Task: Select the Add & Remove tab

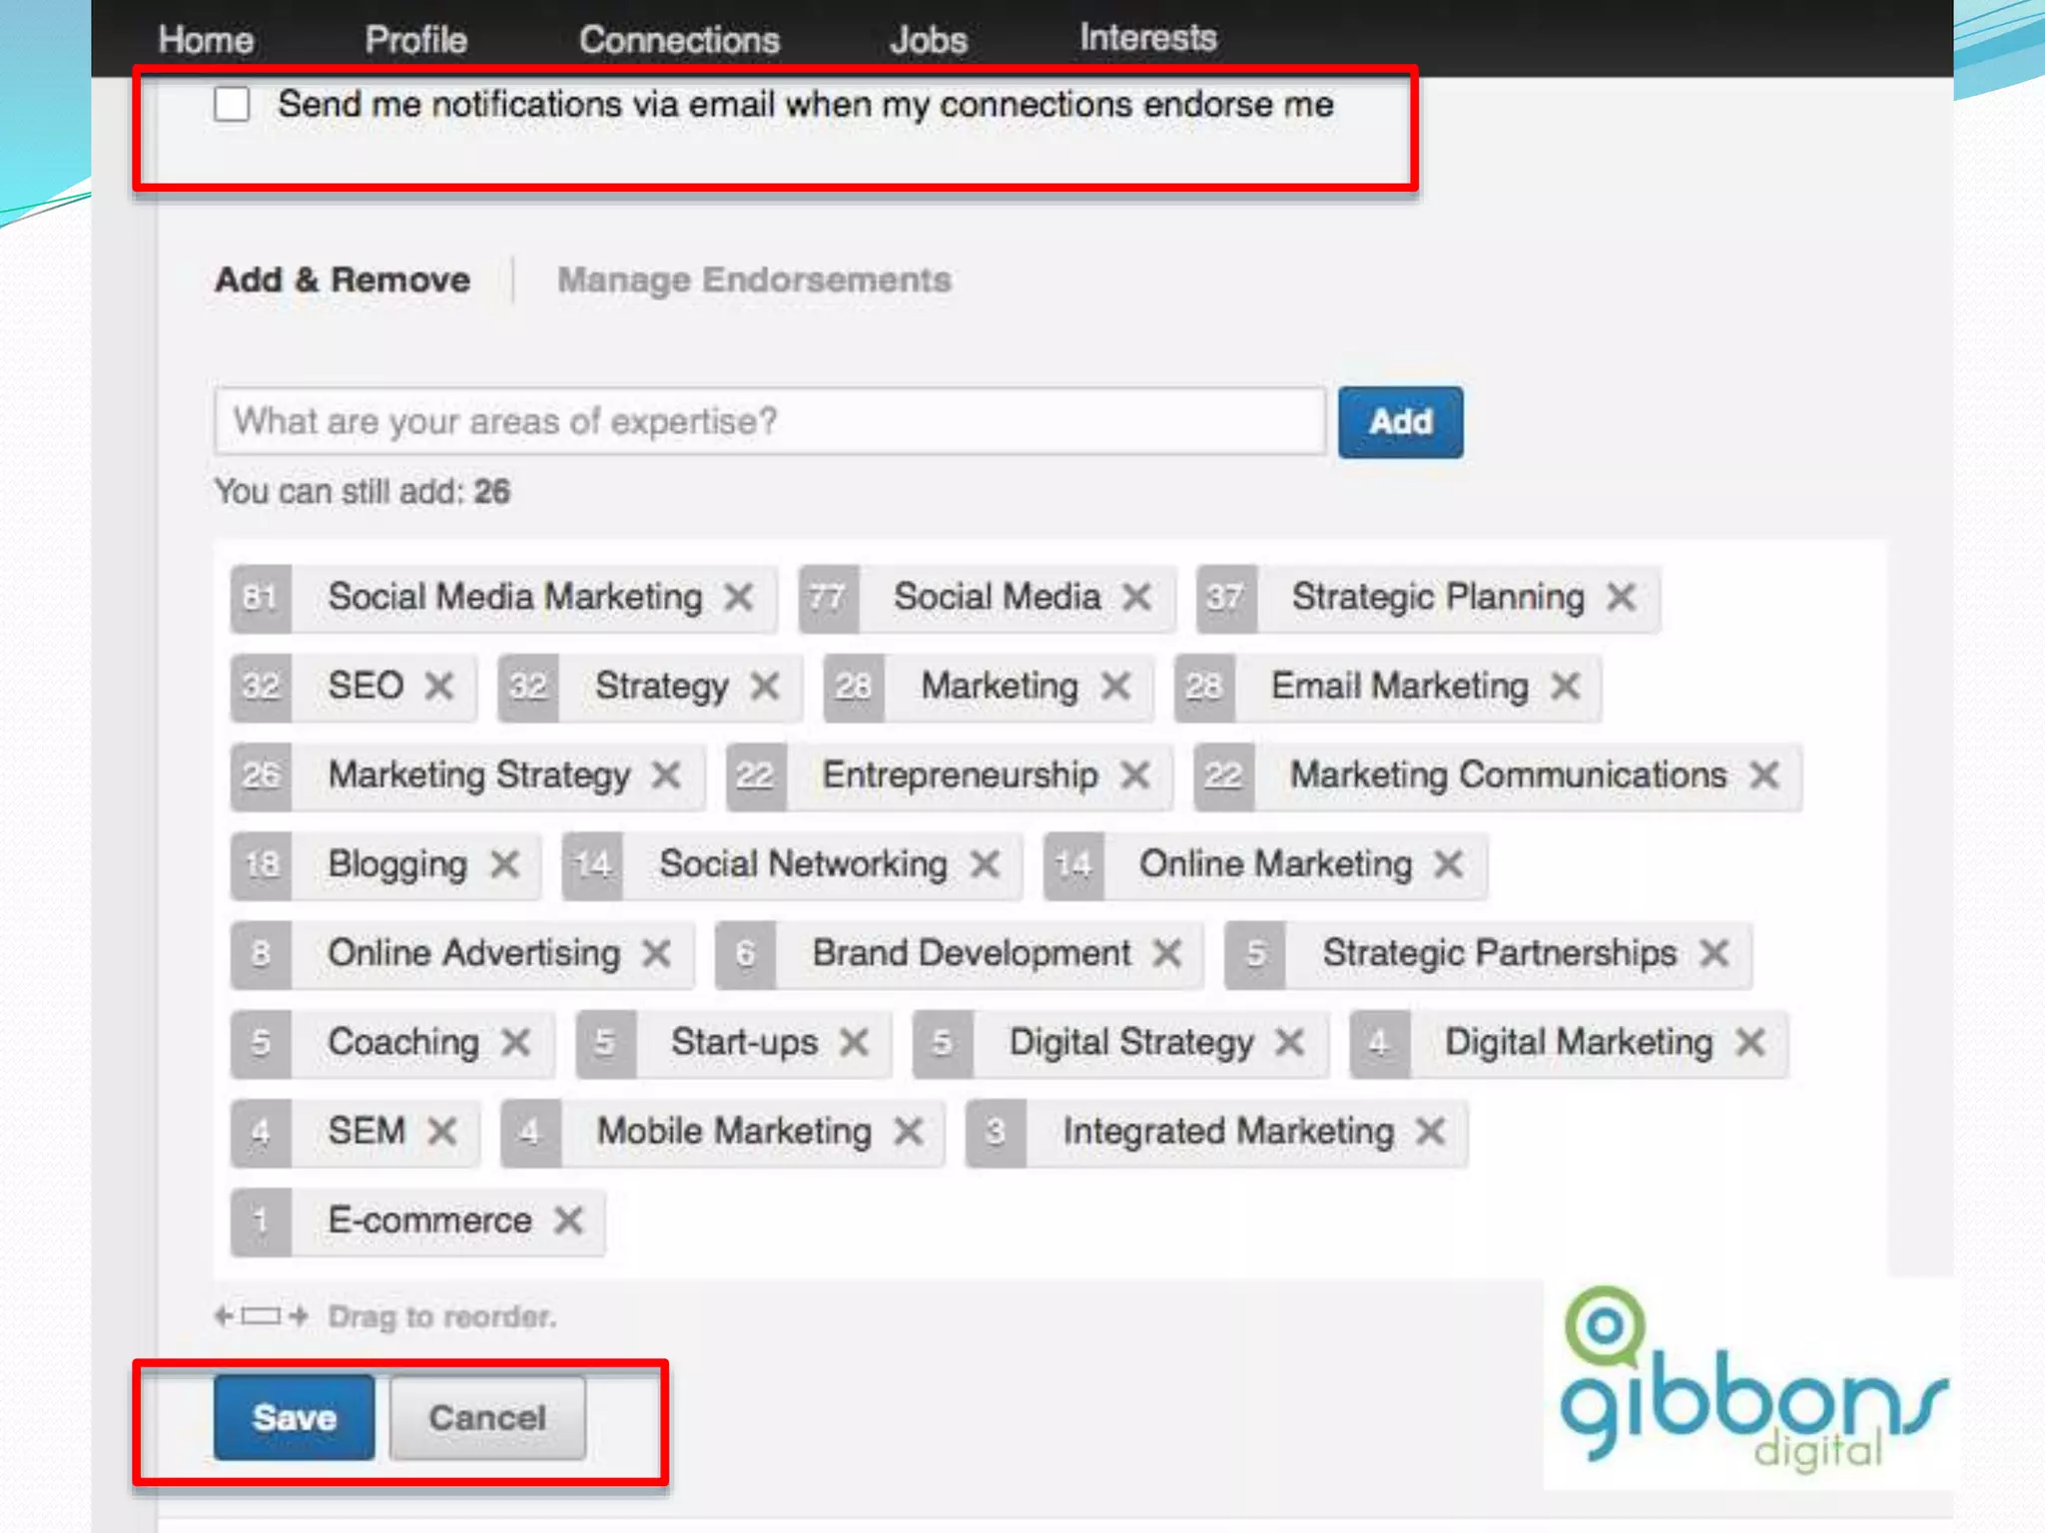Action: pyautogui.click(x=342, y=280)
